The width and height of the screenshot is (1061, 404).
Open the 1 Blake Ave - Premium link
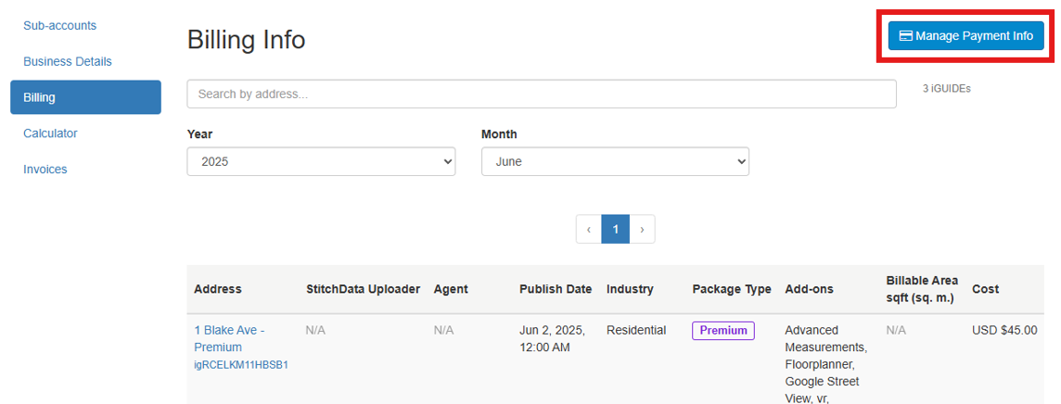pyautogui.click(x=228, y=338)
